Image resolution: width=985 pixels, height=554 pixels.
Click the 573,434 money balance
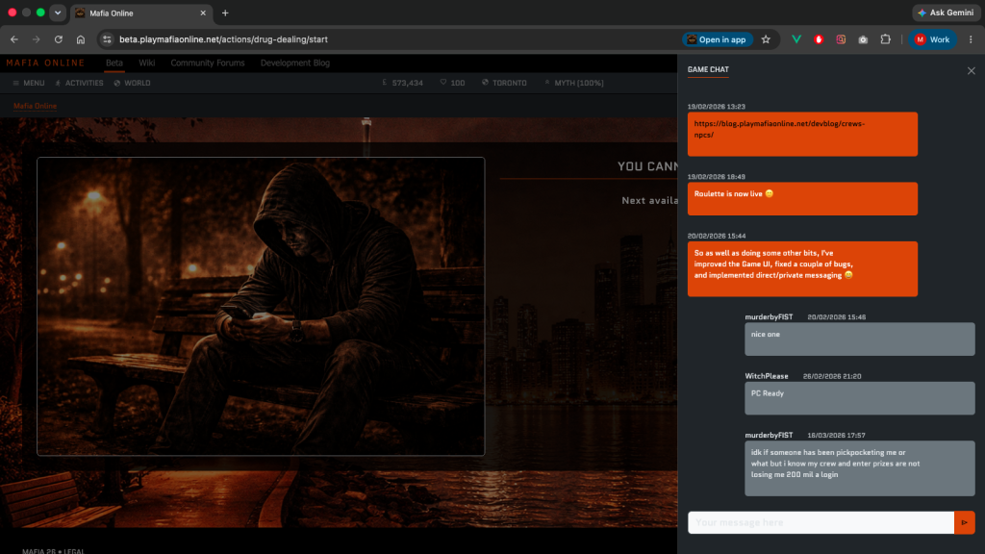403,83
